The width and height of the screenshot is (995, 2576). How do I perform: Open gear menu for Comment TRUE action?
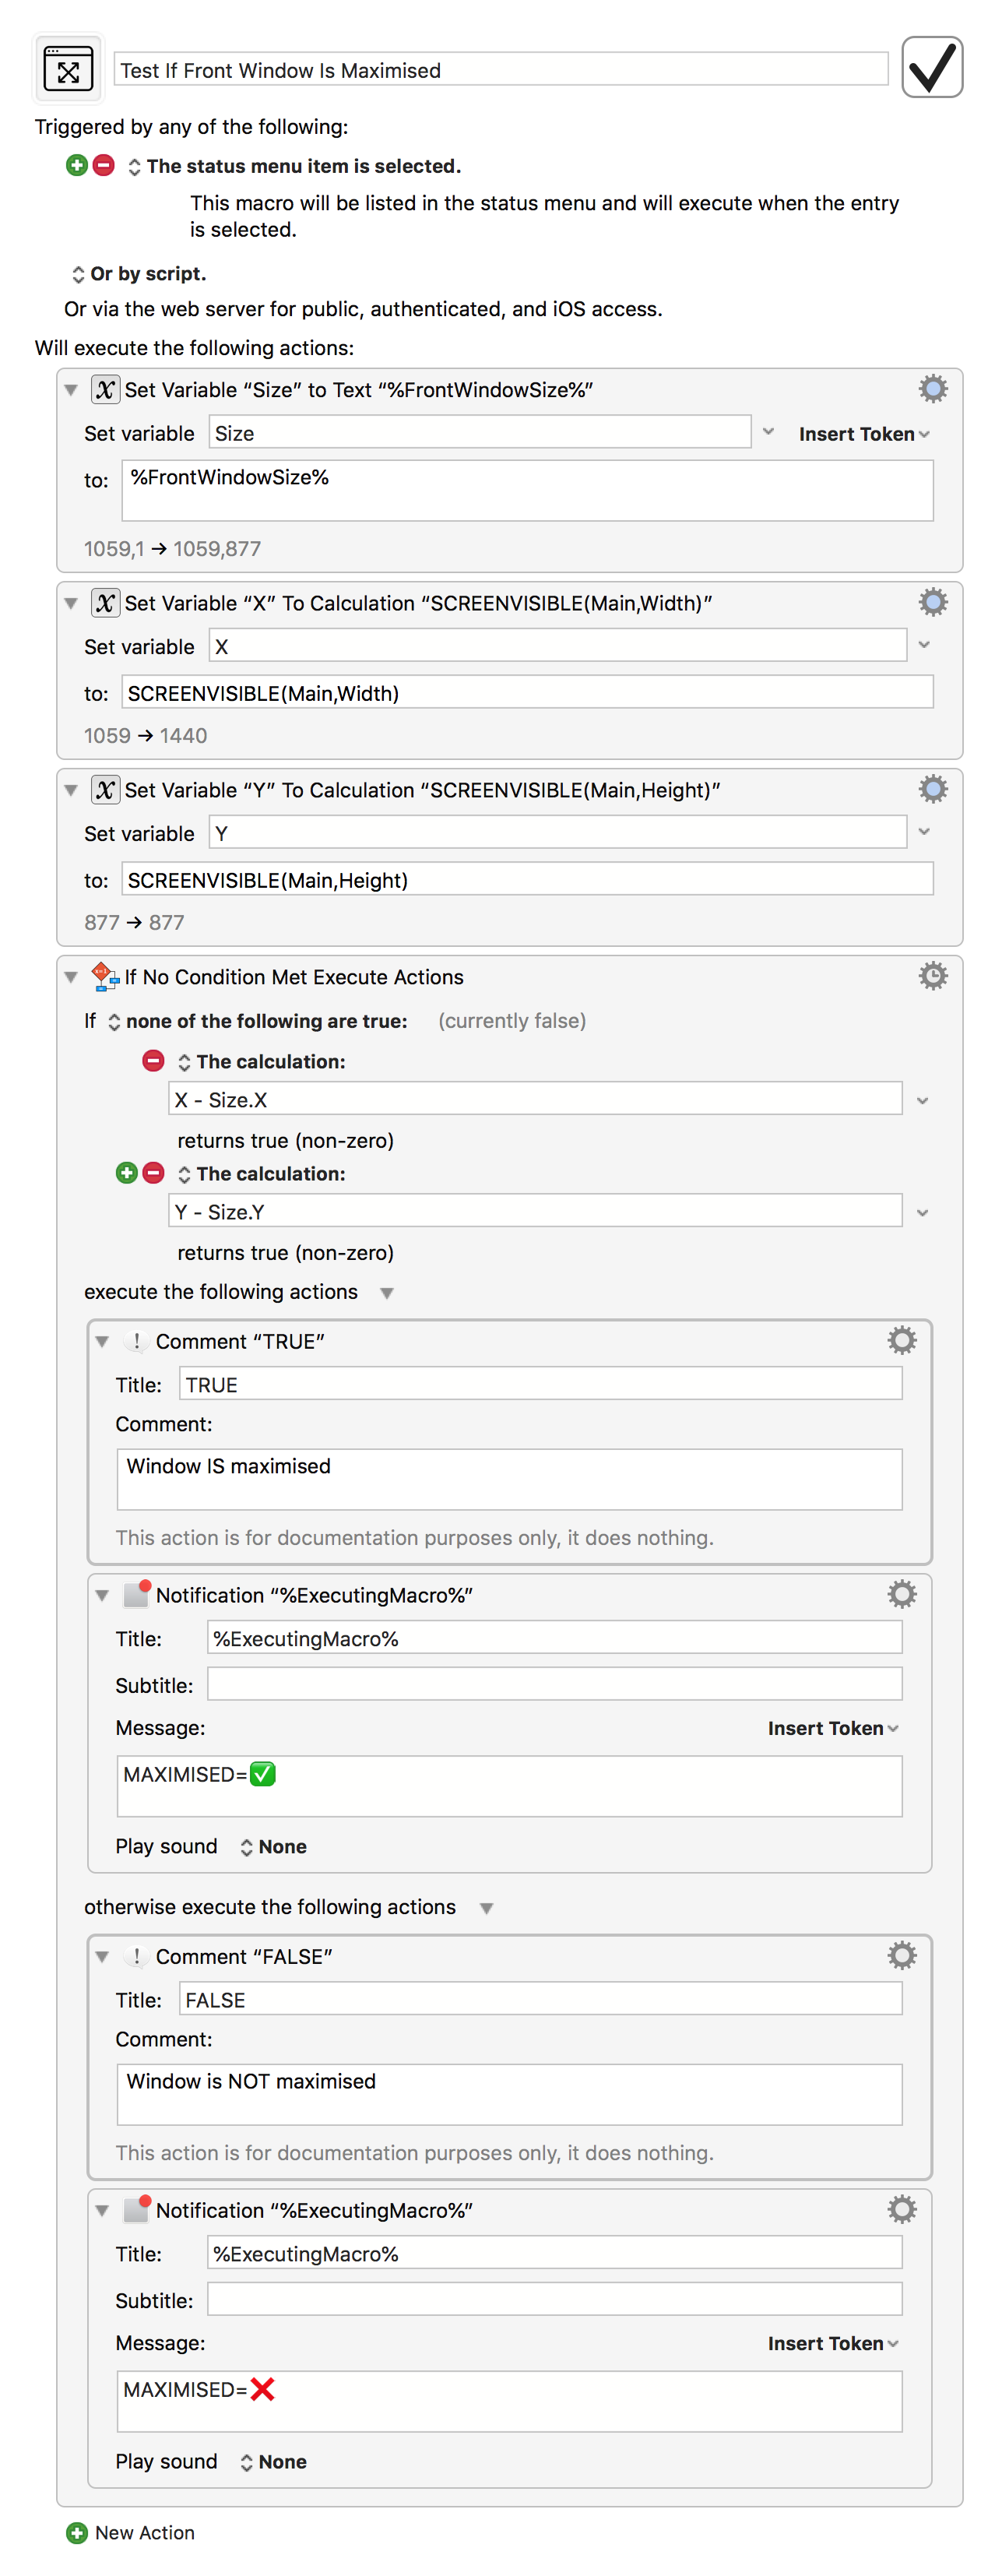tap(901, 1340)
